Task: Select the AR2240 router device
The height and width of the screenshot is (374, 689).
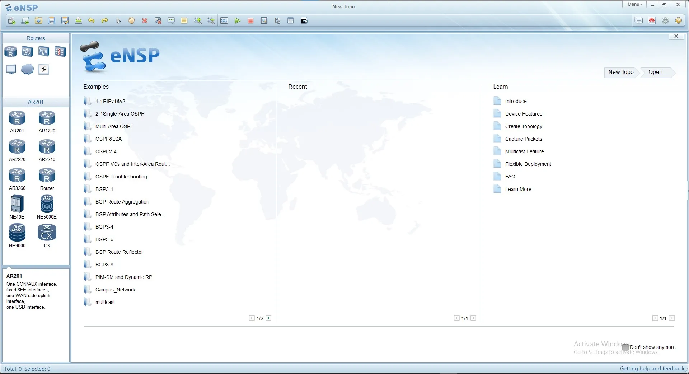Action: (x=47, y=151)
